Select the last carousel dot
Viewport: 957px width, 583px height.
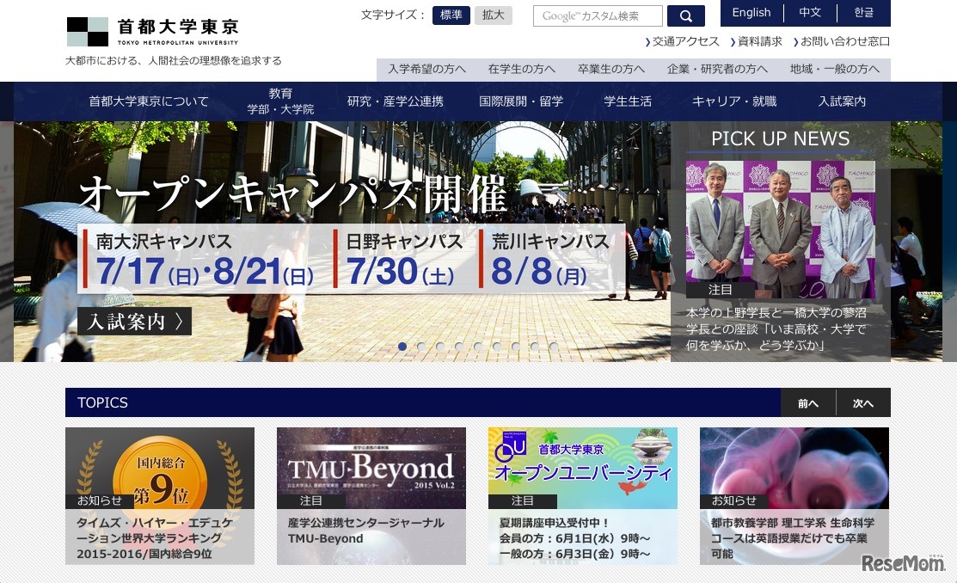coord(554,347)
